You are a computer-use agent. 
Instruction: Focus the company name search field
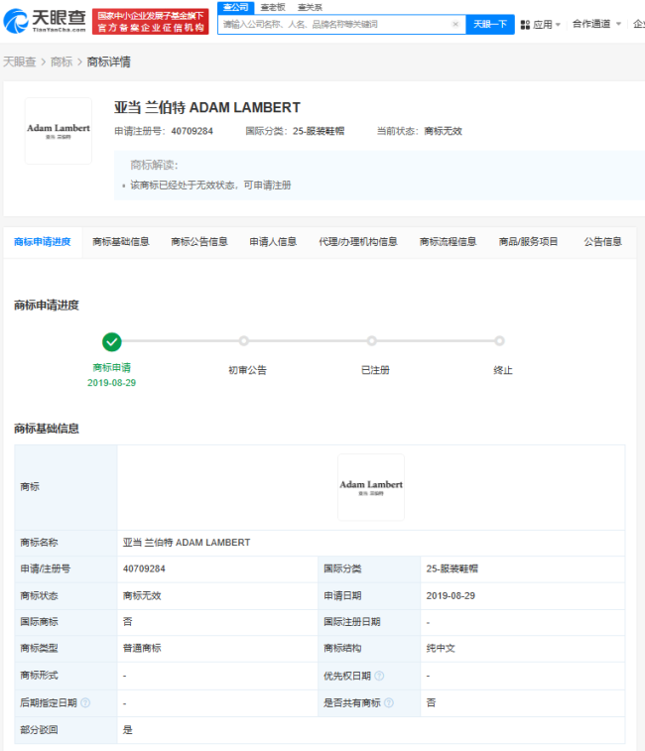tap(332, 24)
